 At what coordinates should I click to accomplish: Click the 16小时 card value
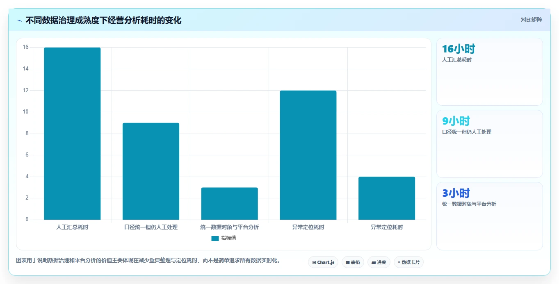459,49
